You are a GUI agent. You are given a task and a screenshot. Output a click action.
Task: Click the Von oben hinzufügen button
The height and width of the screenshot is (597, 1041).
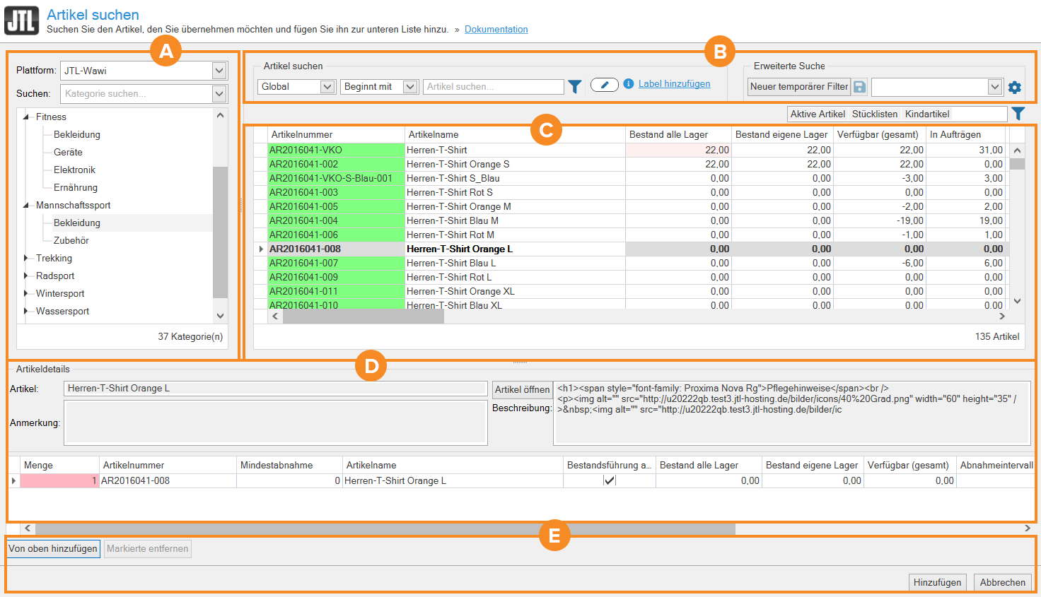click(x=53, y=549)
